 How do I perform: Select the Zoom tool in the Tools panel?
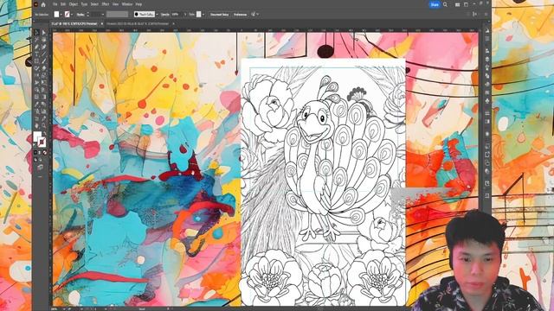pyautogui.click(x=44, y=125)
